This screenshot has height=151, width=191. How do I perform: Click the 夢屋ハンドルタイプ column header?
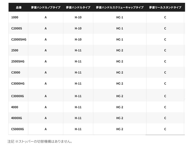click(78, 7)
